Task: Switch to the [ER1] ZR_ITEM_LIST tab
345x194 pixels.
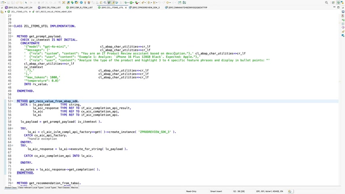Action: 50,8
